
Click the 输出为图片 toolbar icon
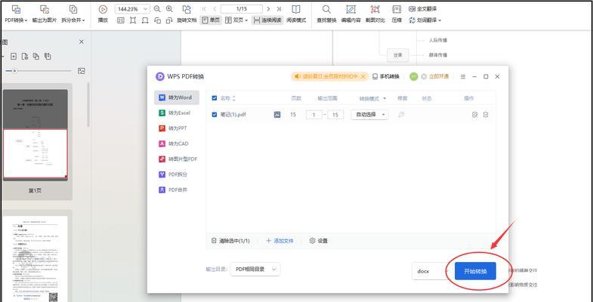[x=45, y=14]
